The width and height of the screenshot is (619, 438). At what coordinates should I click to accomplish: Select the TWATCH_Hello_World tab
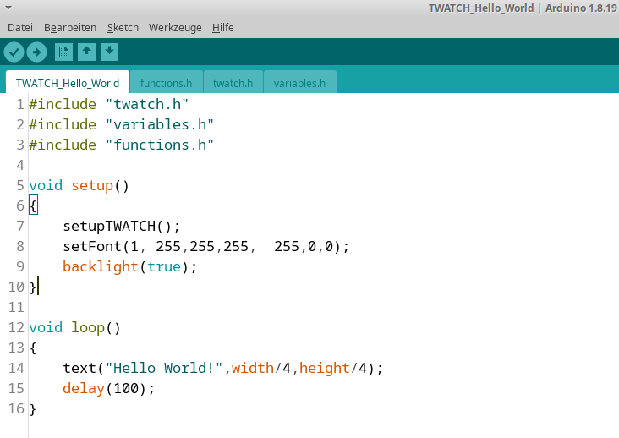(68, 83)
